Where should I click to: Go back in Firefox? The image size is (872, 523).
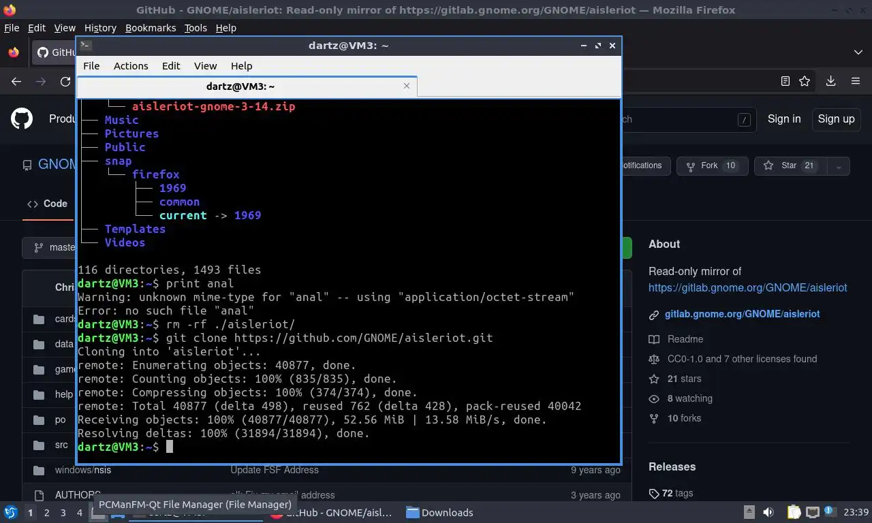pyautogui.click(x=16, y=81)
